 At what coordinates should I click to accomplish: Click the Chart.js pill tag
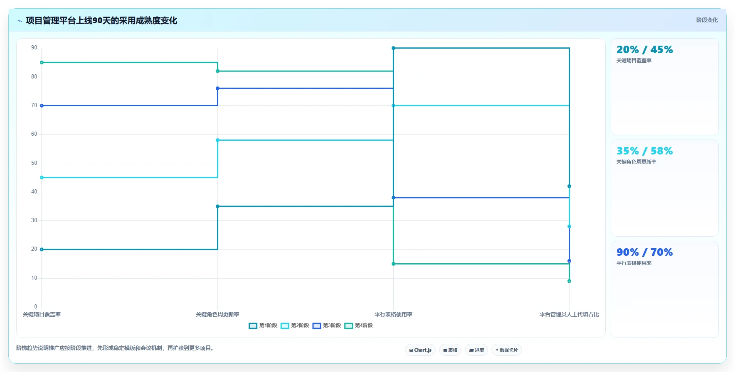(420, 350)
